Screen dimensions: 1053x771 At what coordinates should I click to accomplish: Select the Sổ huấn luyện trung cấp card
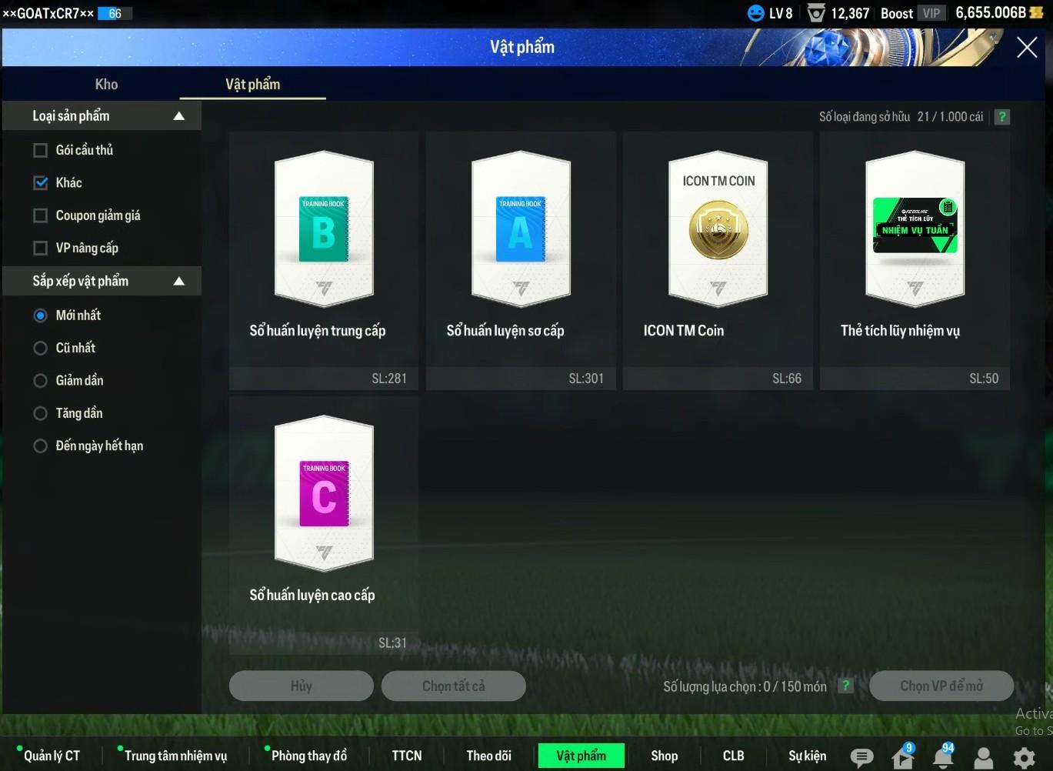point(324,246)
